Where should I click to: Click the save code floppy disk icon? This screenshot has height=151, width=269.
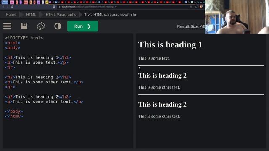click(x=24, y=26)
